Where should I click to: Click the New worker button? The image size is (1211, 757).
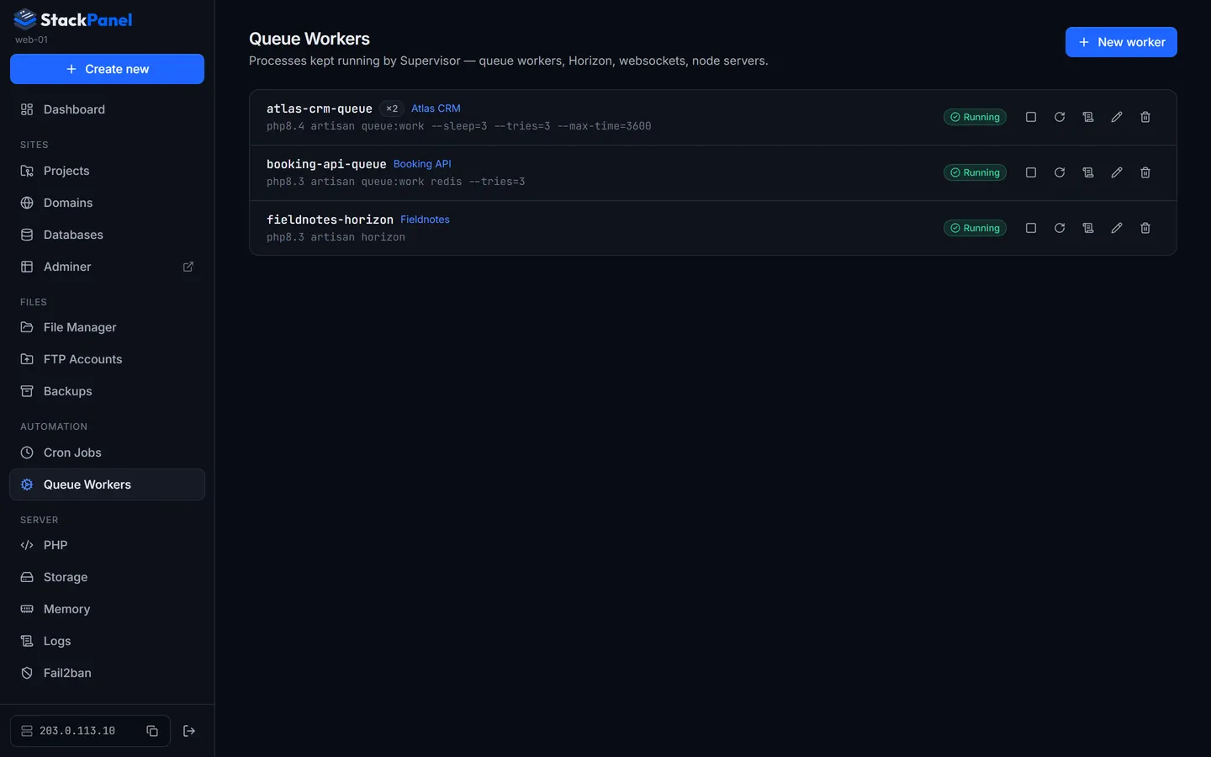(x=1121, y=42)
